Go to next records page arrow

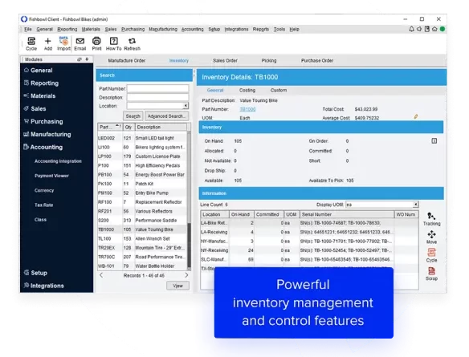coord(186,275)
